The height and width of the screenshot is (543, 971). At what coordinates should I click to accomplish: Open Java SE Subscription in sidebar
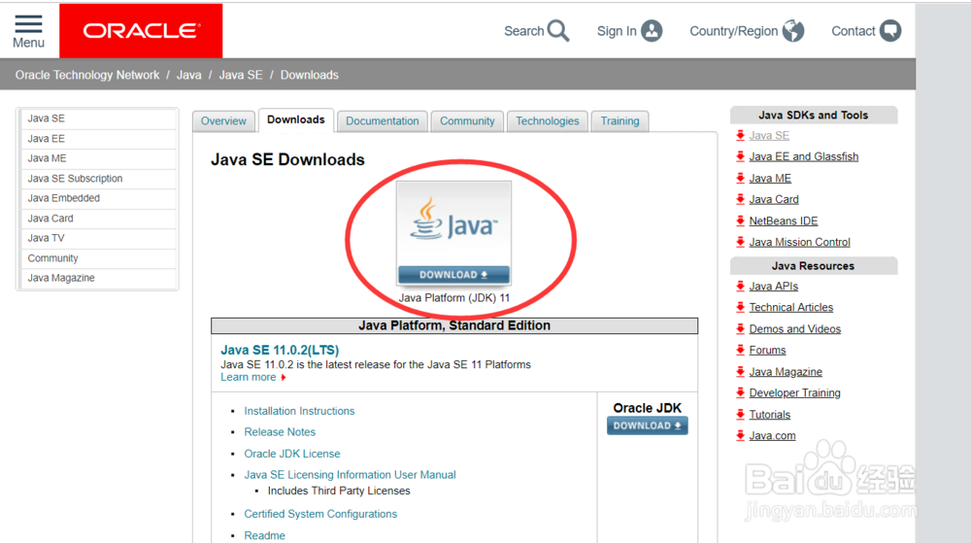(99, 179)
